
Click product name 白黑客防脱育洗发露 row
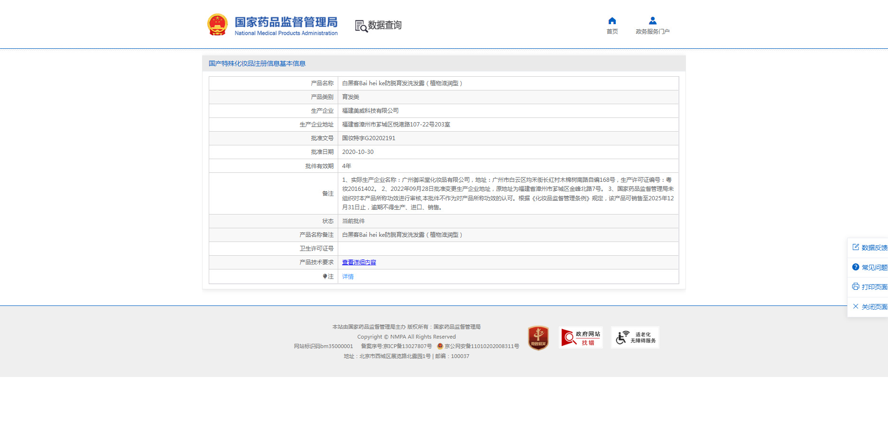(403, 83)
